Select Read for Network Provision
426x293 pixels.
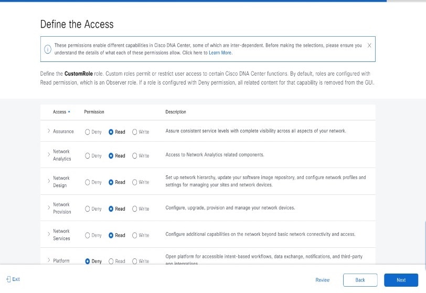111,209
